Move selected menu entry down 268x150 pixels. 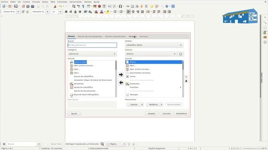tap(186, 81)
